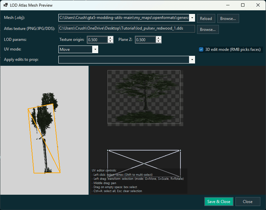This screenshot has width=266, height=210.
Task: Browse for a new mesh .obj file
Action: tap(228, 18)
